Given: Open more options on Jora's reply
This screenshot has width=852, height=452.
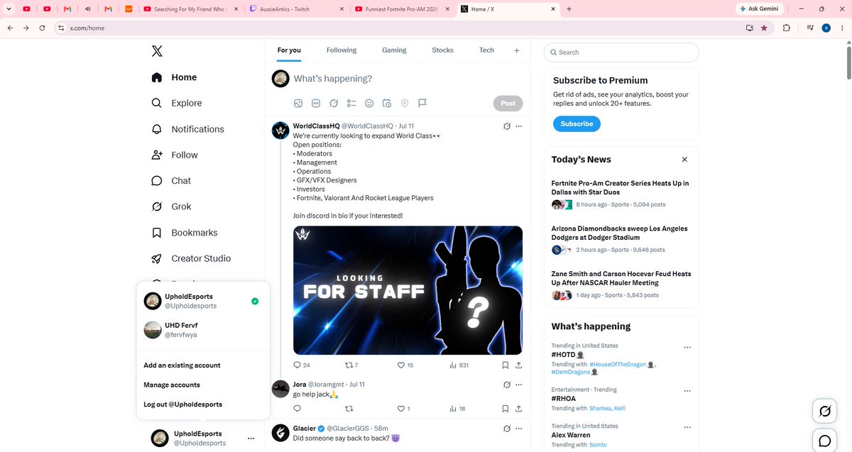Looking at the screenshot, I should (x=519, y=385).
